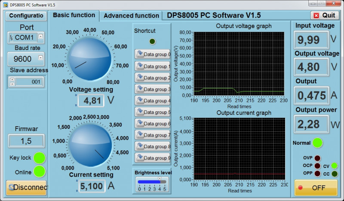Viewport: 344px width, 201px height.
Task: Switch to the Advanced function tab
Action: 131,15
